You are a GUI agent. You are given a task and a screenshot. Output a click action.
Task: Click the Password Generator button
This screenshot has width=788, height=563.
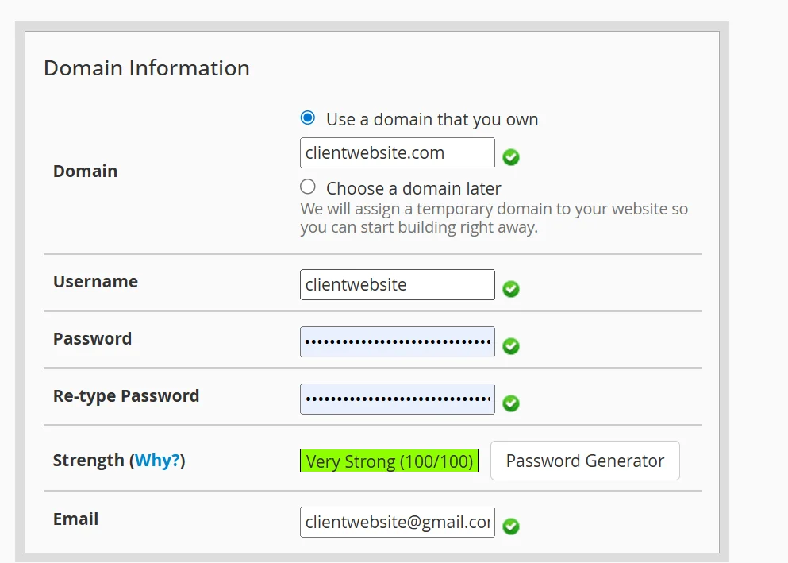coord(585,461)
